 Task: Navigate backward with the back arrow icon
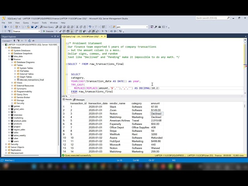[x=5, y=27]
